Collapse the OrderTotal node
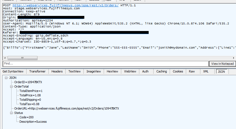The height and width of the screenshot is (129, 236). pyautogui.click(x=11, y=87)
